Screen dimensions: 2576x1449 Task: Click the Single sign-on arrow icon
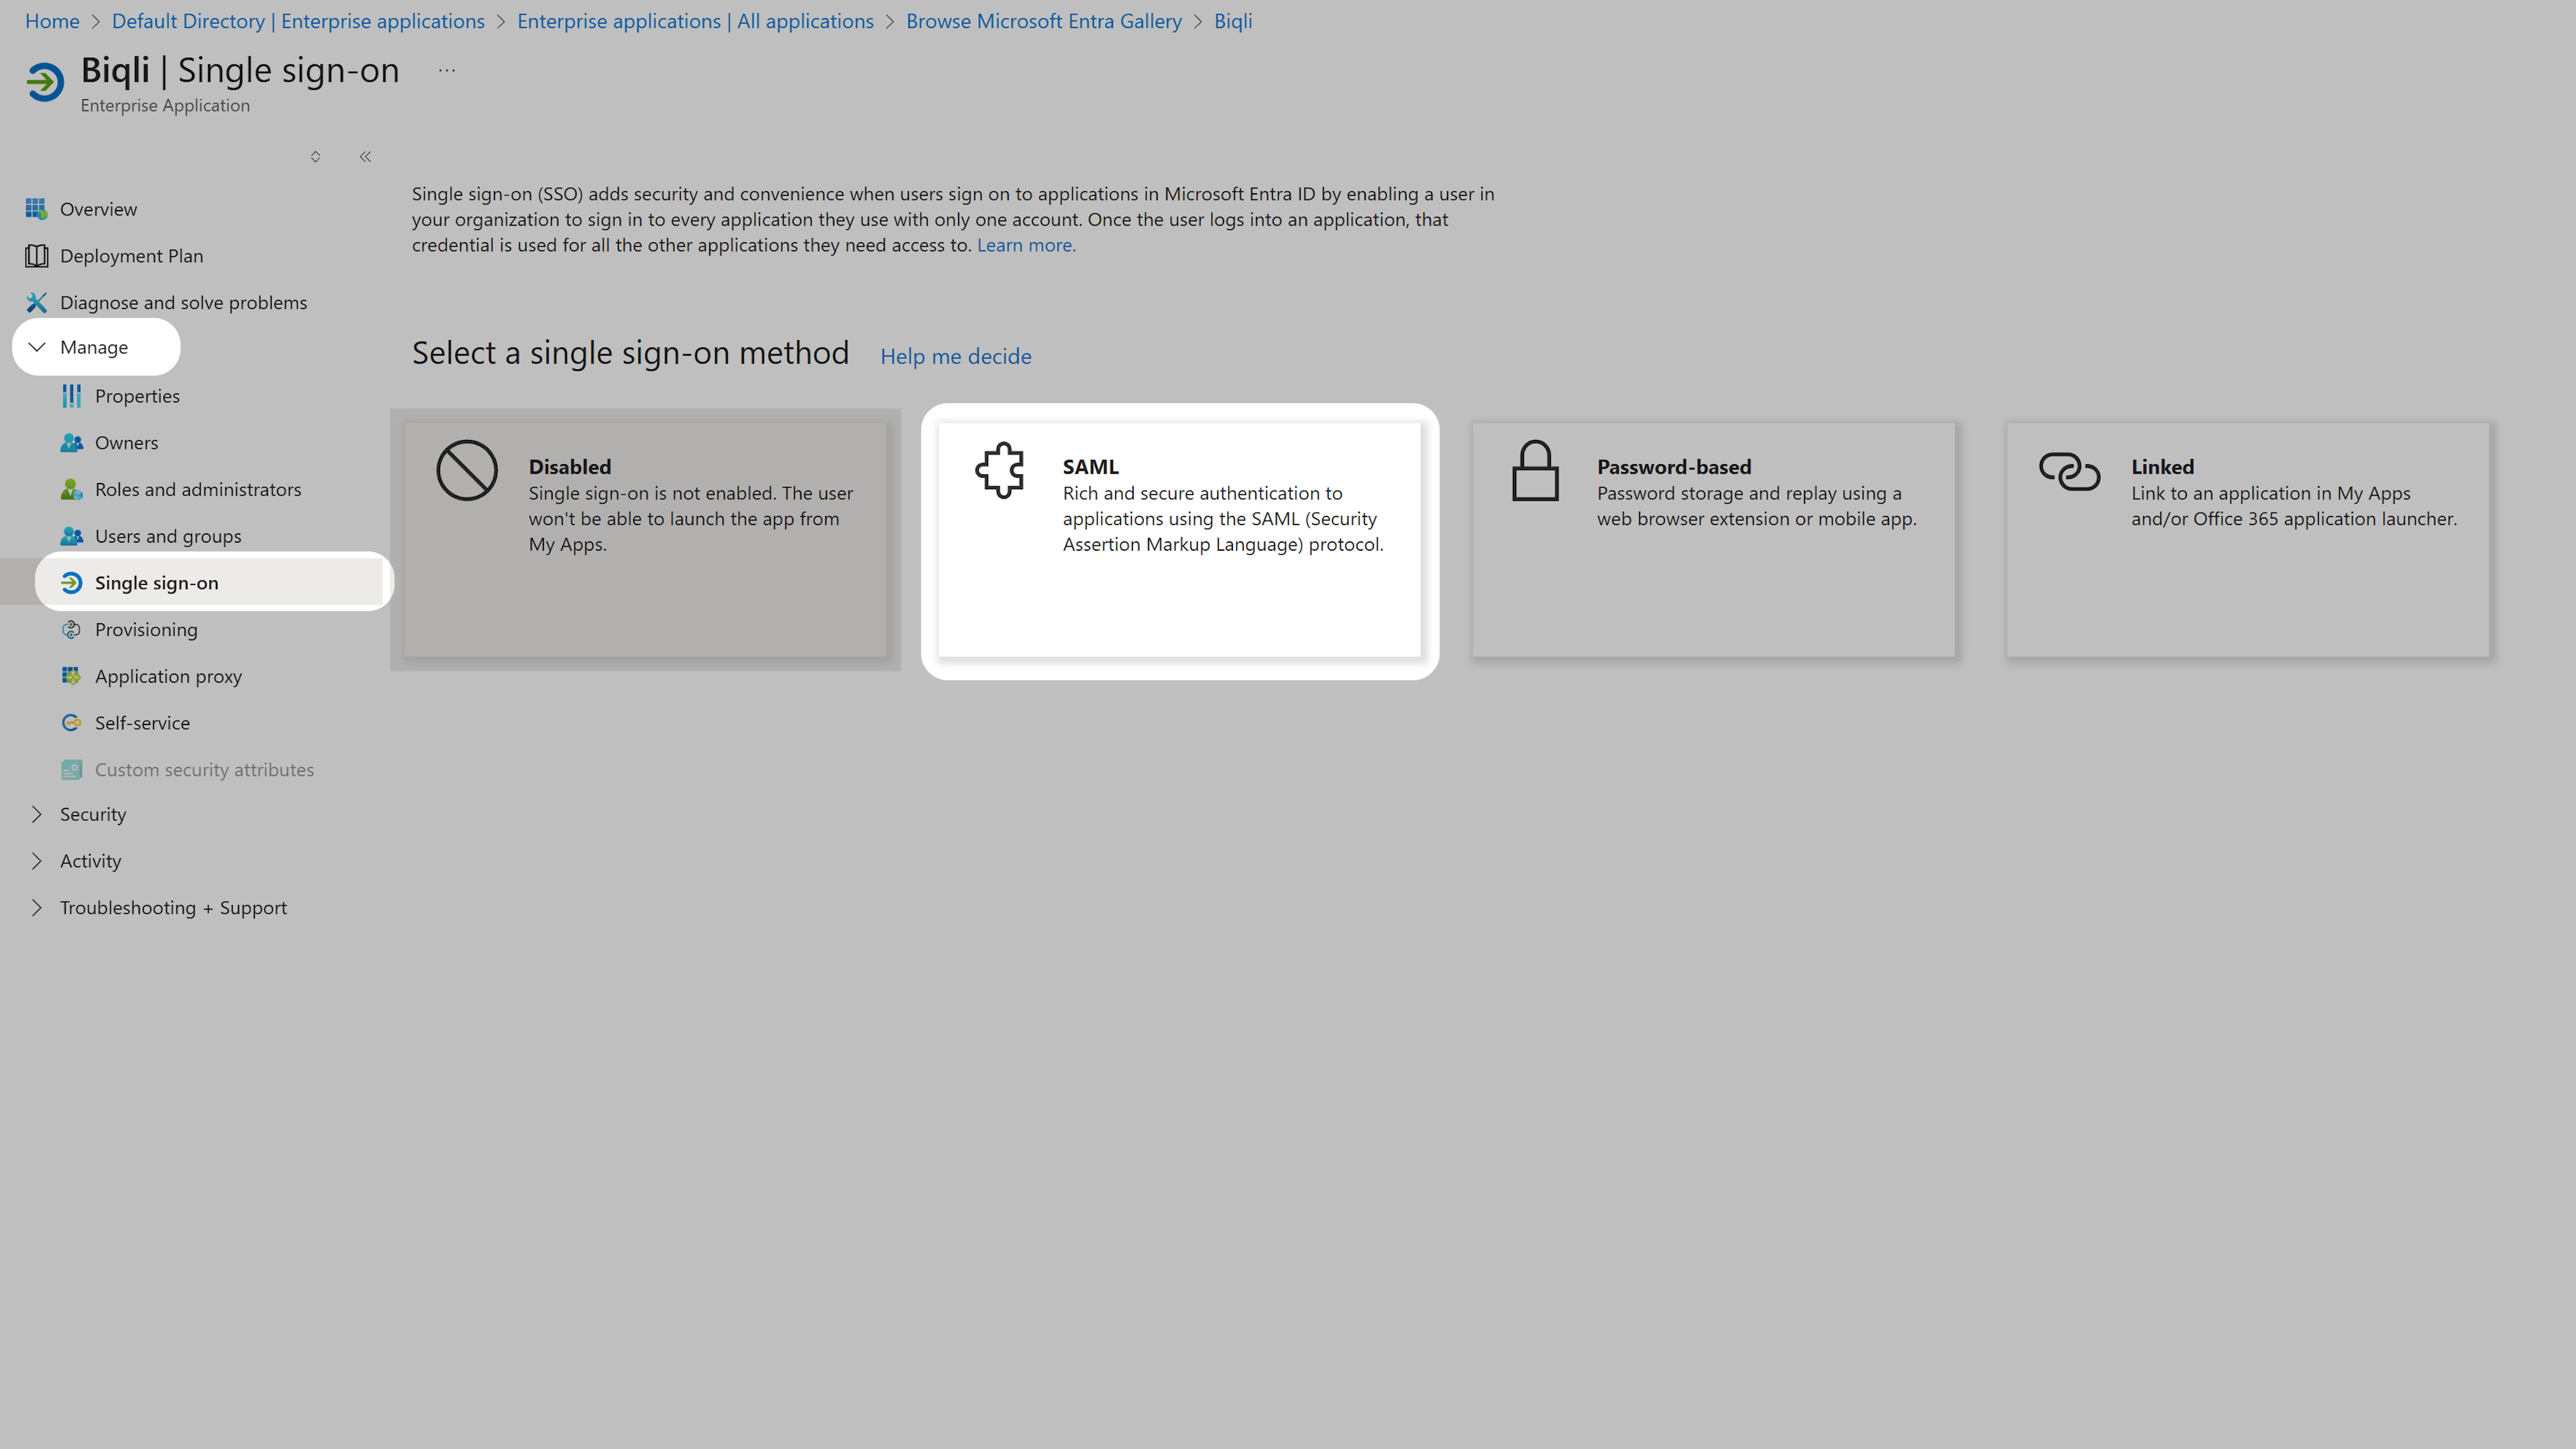pyautogui.click(x=71, y=583)
